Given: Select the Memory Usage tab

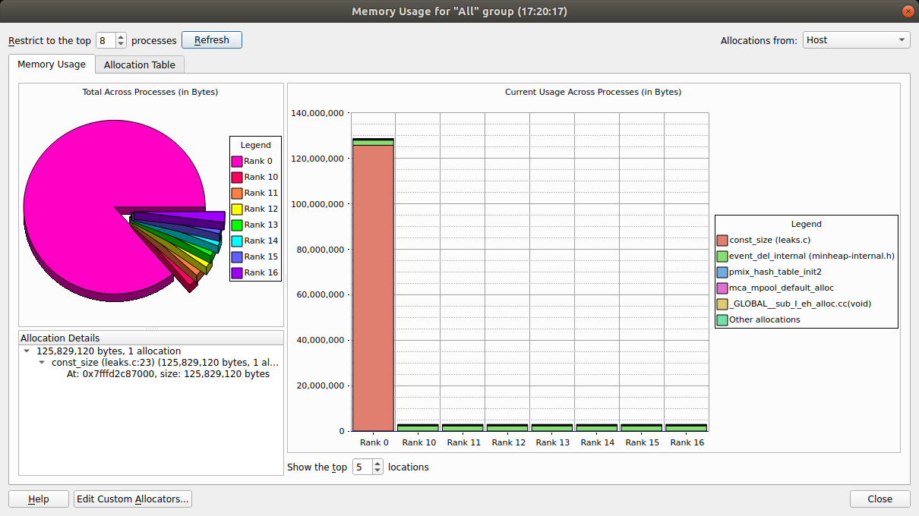Looking at the screenshot, I should click(x=51, y=64).
